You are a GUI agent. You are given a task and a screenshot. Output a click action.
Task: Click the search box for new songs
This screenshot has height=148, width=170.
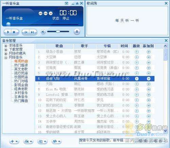pyautogui.click(x=107, y=141)
